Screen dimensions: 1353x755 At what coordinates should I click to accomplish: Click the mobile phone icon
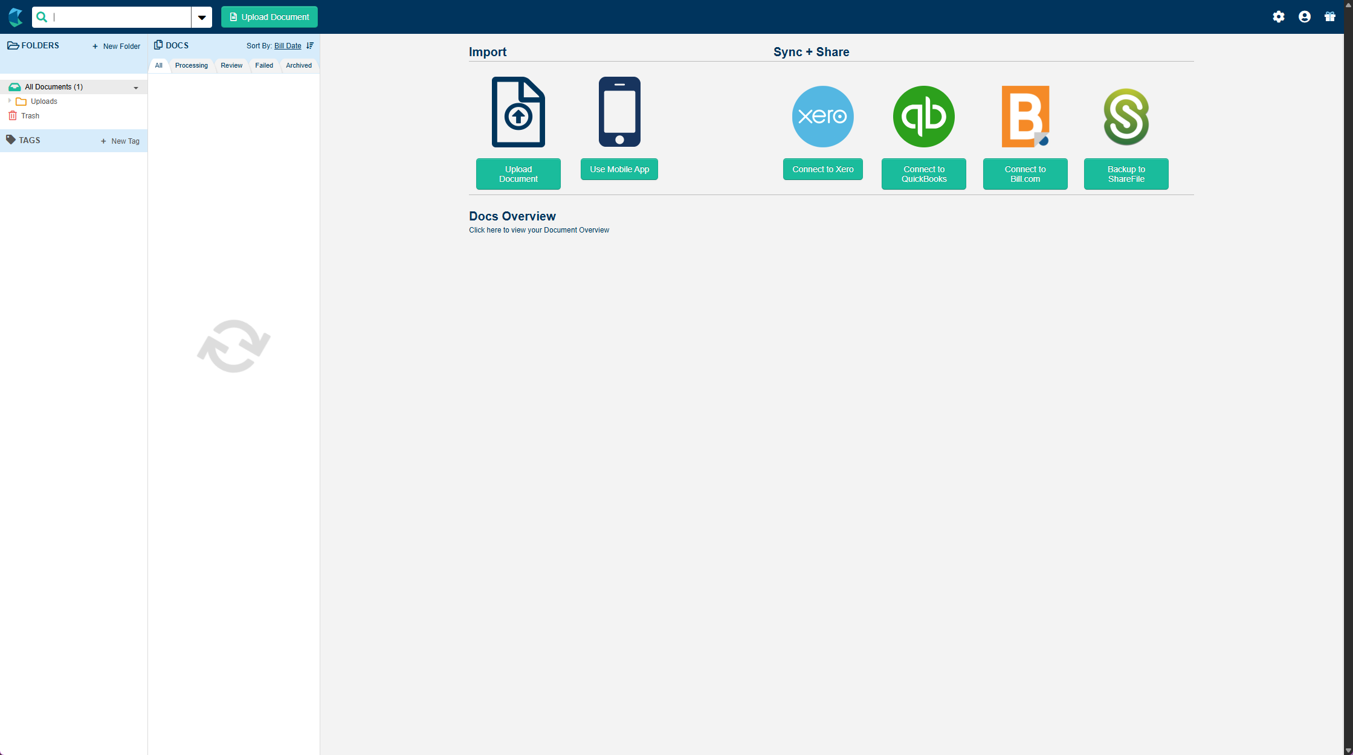pyautogui.click(x=619, y=112)
